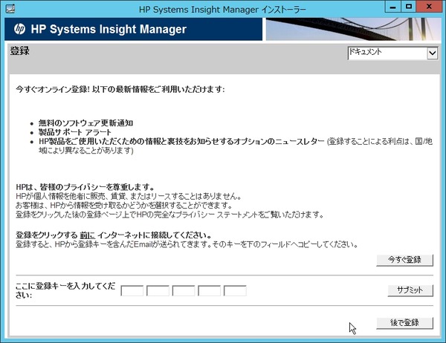Viewport: 446px width, 343px height.
Task: Click the HPは、皆様のプライバシーを尊重します text
Action: [x=85, y=187]
